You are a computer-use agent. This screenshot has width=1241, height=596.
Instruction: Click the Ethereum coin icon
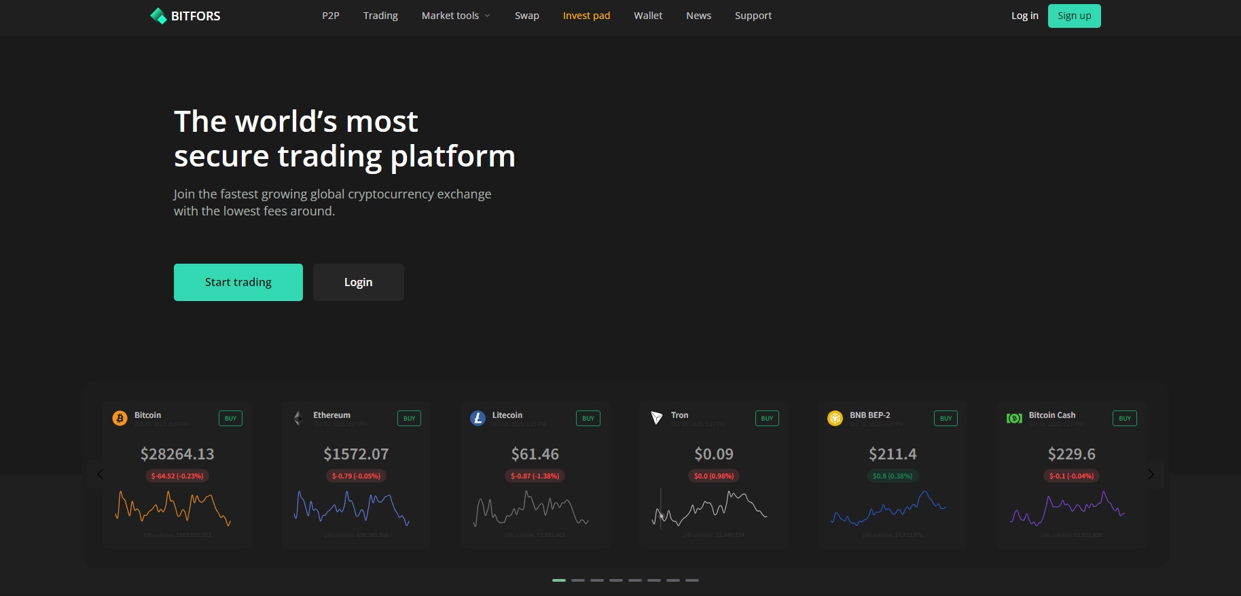click(x=298, y=418)
